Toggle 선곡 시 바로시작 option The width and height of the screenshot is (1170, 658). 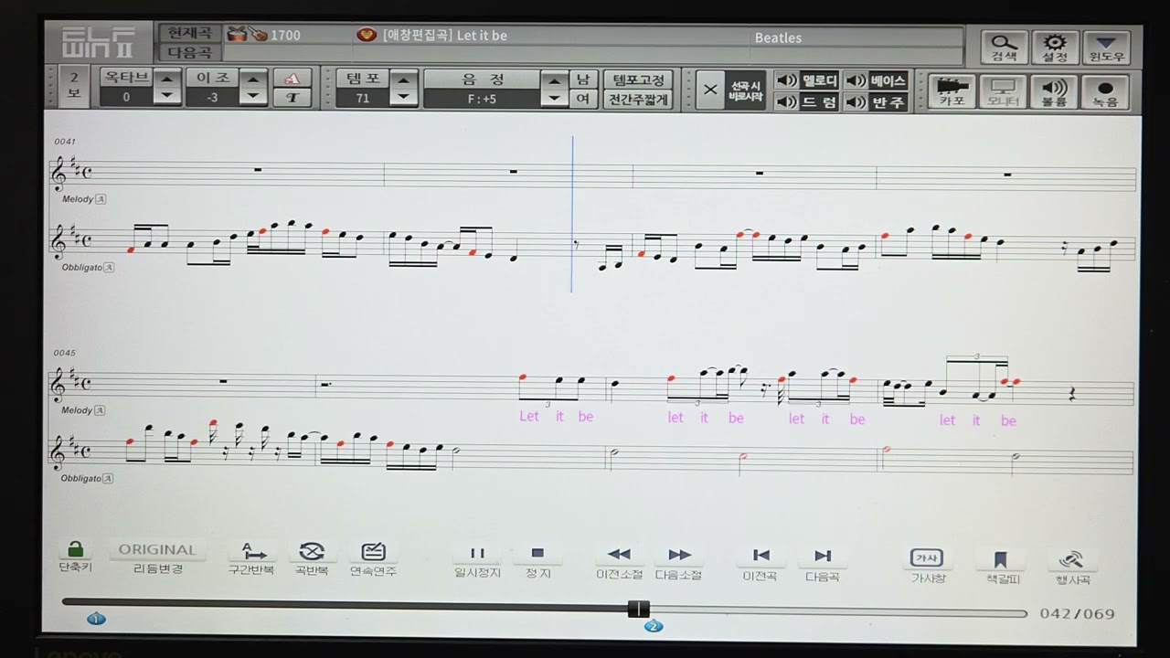731,90
